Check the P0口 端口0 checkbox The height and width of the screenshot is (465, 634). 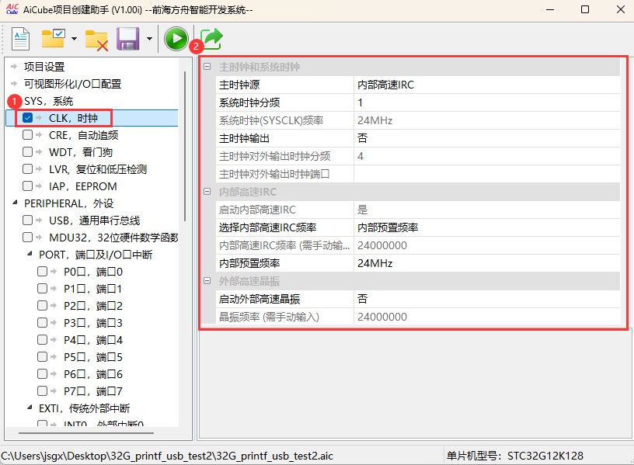point(42,272)
